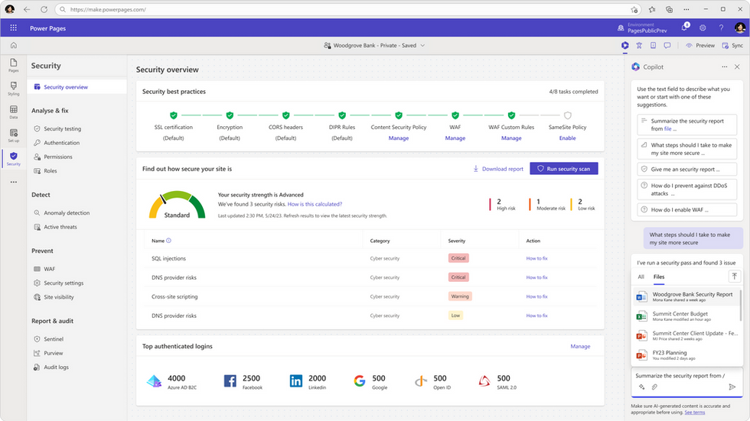Select Woodgrove Bank Security Report file
The image size is (750, 421).
coord(686,296)
